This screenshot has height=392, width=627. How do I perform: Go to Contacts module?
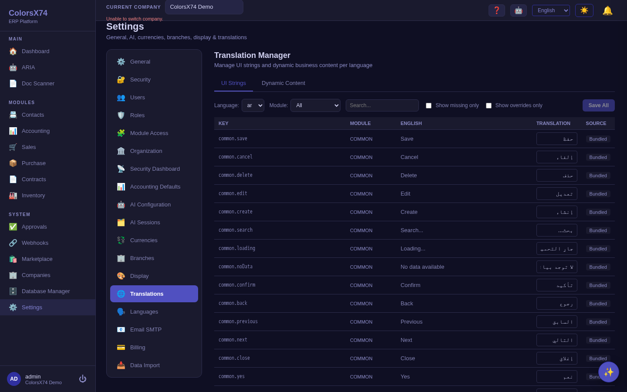(48, 115)
